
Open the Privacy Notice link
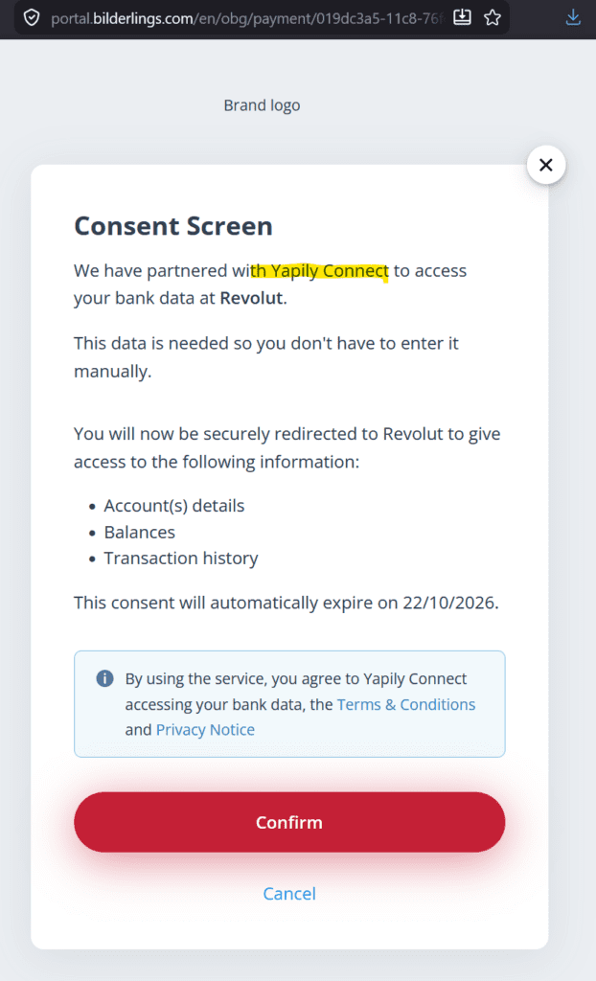(x=205, y=729)
